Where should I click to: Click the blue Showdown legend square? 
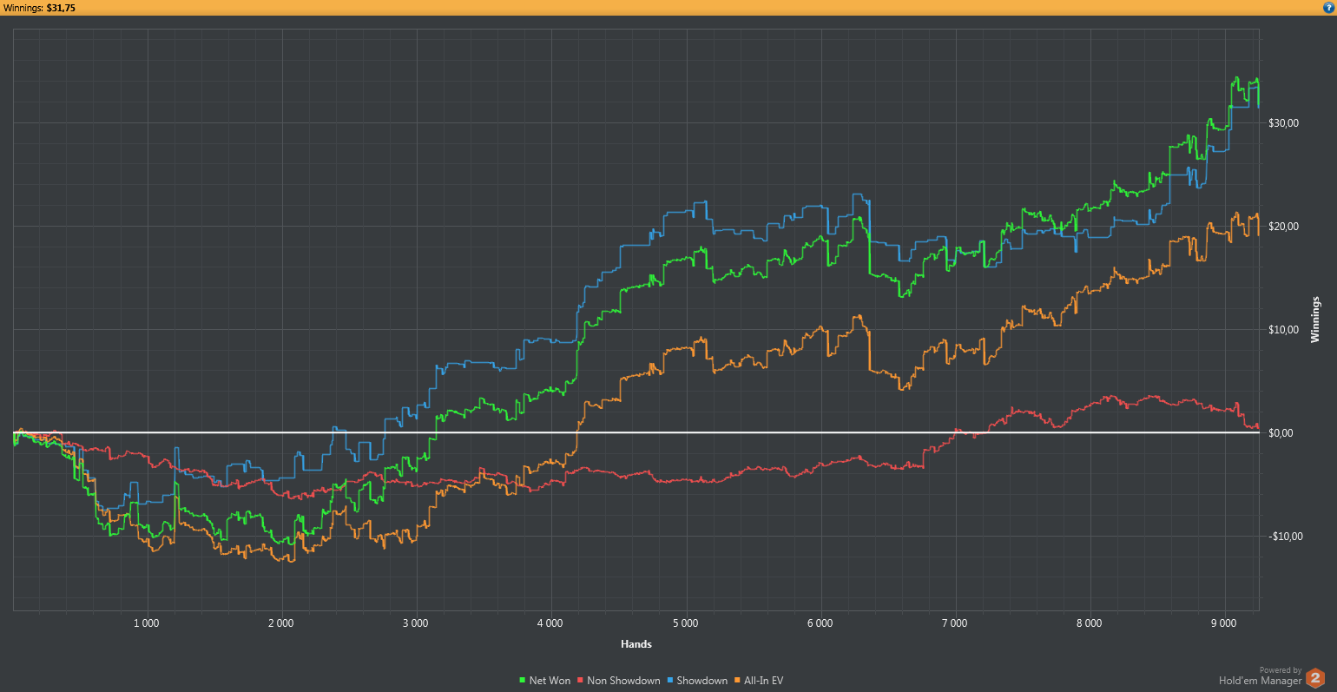pos(669,681)
